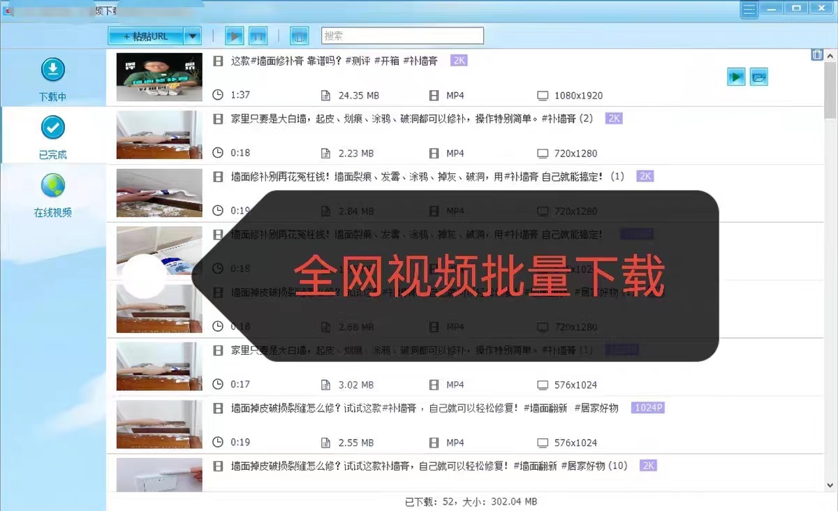Click thumbnail of the 2.23 MB video
This screenshot has width=838, height=511.
click(159, 135)
